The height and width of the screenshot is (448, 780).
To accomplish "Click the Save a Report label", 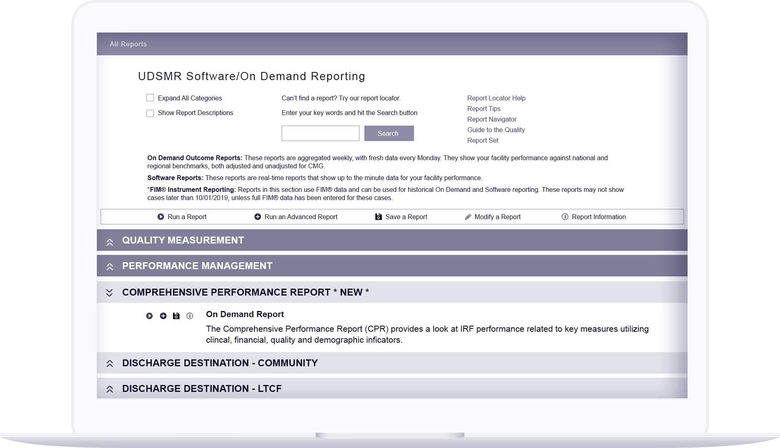I will [406, 217].
